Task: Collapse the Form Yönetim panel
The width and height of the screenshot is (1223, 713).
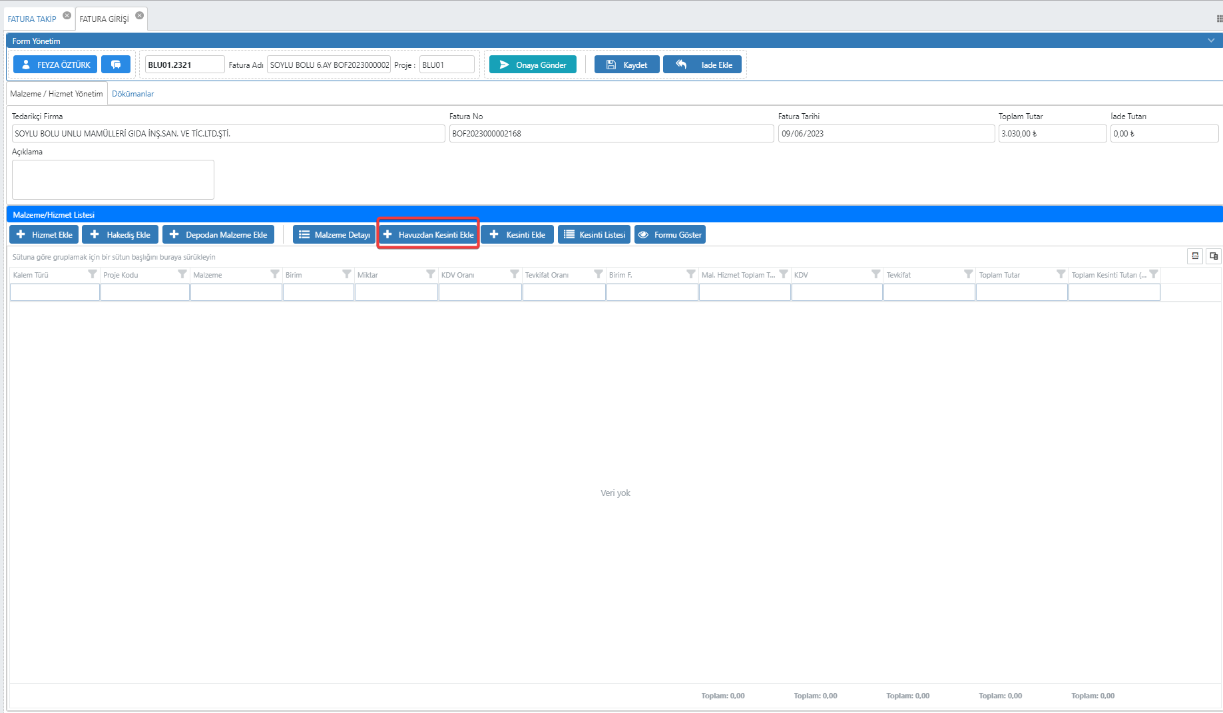Action: pyautogui.click(x=1211, y=41)
